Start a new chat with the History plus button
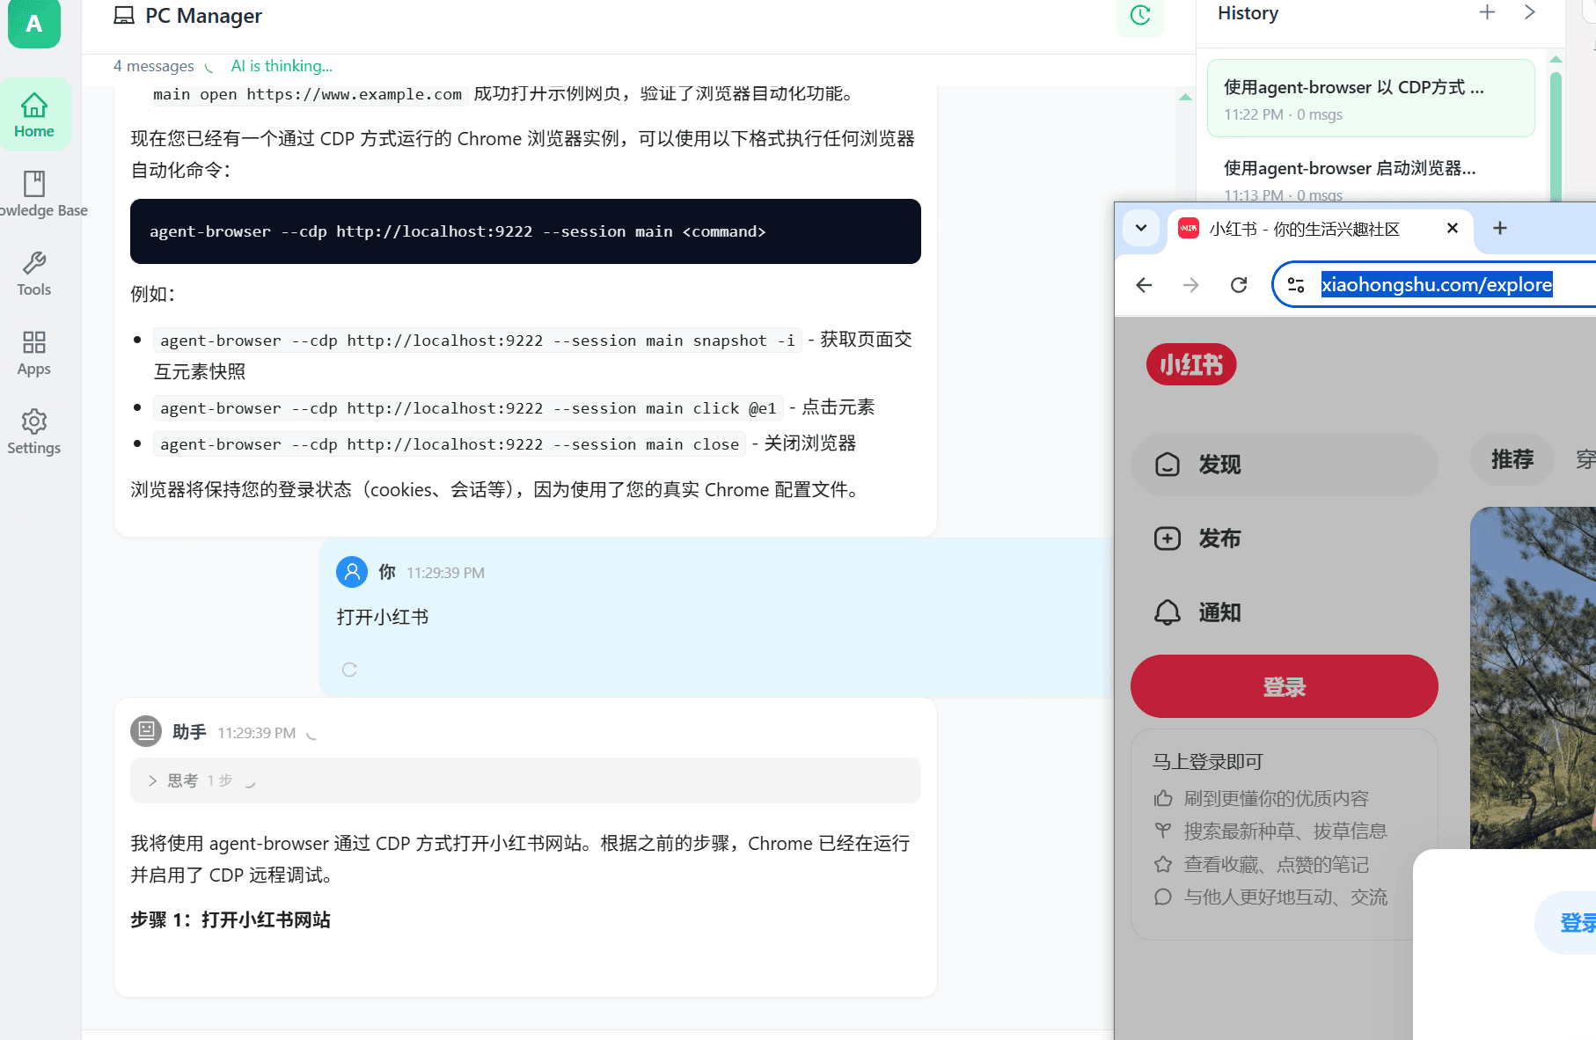This screenshot has width=1596, height=1040. [1485, 12]
